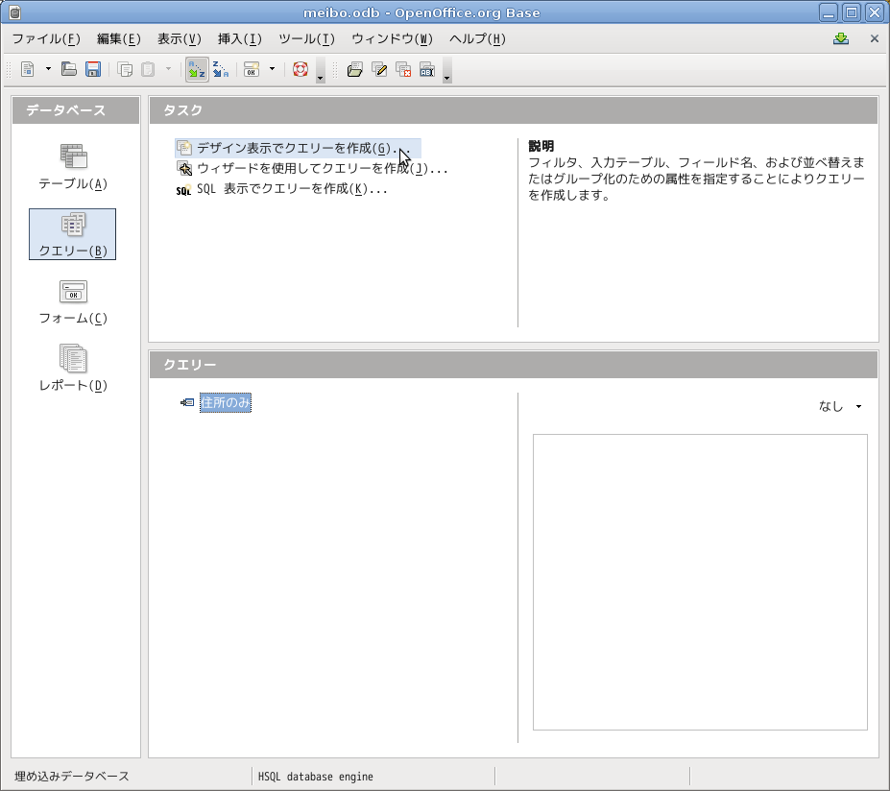Click the Save database icon
The height and width of the screenshot is (791, 890).
click(x=93, y=69)
